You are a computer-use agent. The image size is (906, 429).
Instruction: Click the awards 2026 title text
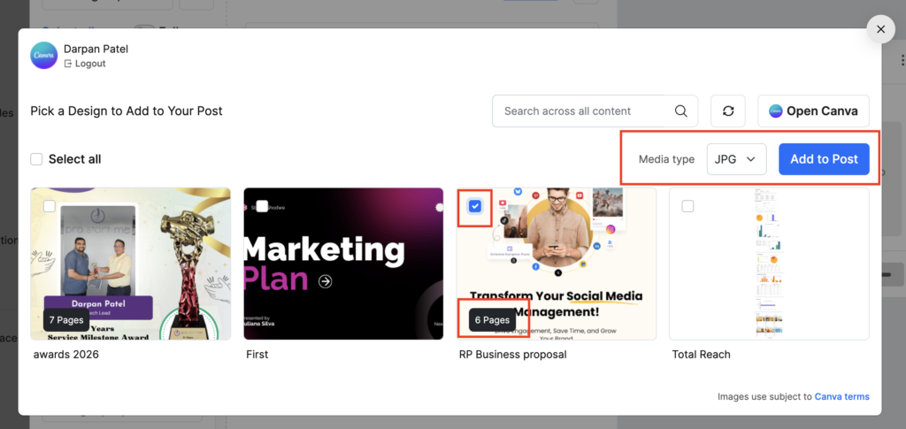click(x=65, y=355)
